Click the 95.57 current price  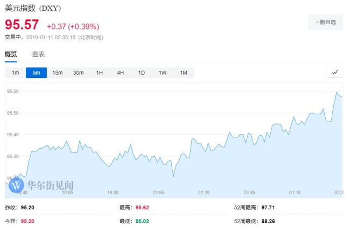tap(22, 25)
